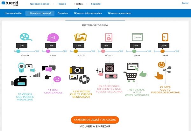
Task: Open the Números internacionales tab
Action: click(88, 13)
